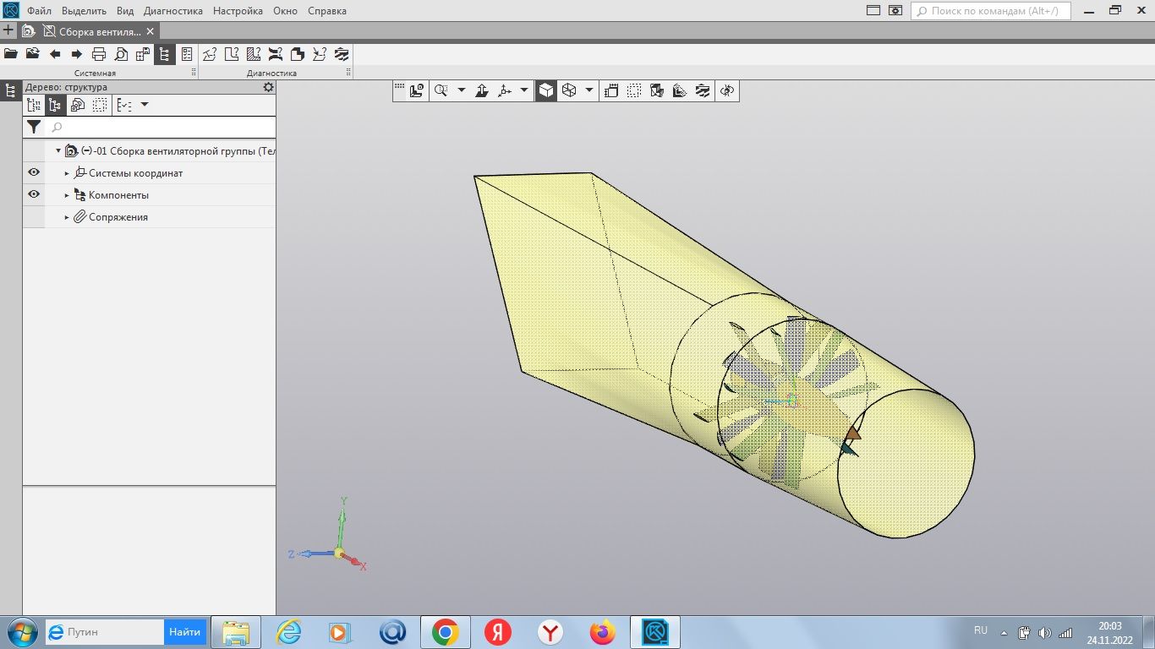
Task: Toggle the structure tree view button
Action: [55, 105]
